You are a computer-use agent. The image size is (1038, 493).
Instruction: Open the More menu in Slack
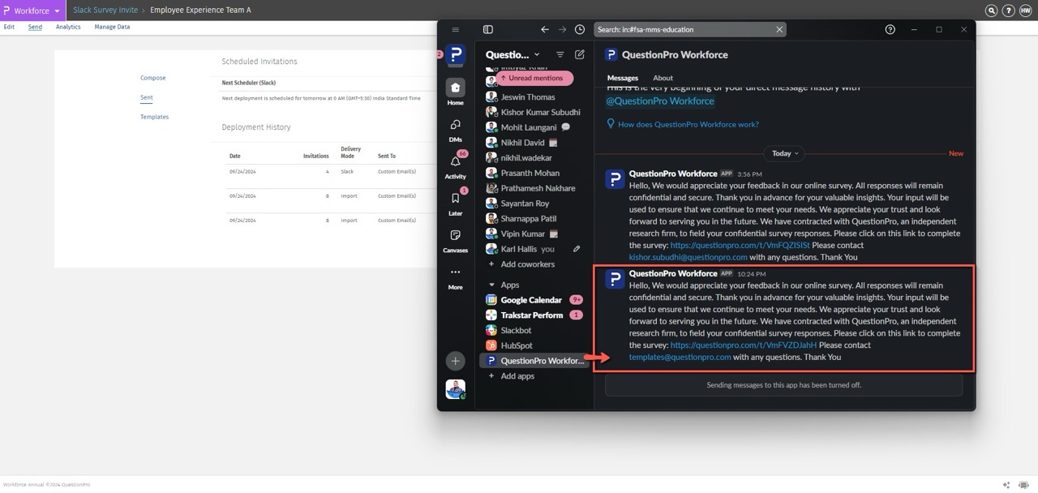click(x=455, y=277)
